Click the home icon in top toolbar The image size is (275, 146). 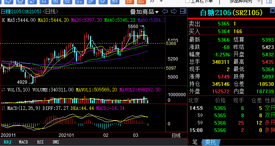tap(20, 1)
